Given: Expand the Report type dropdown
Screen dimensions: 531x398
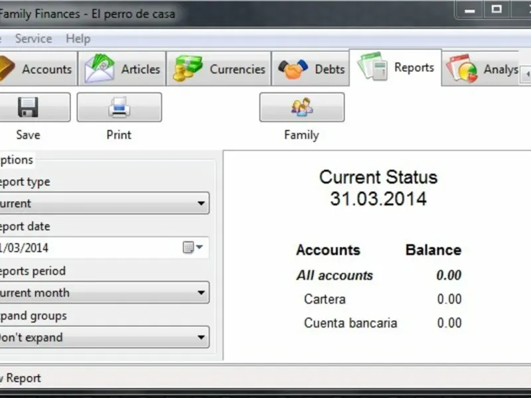Looking at the screenshot, I should pyautogui.click(x=104, y=203).
